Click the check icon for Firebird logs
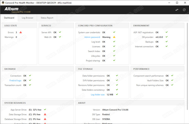The image size is (189, 124). click(x=30, y=80)
